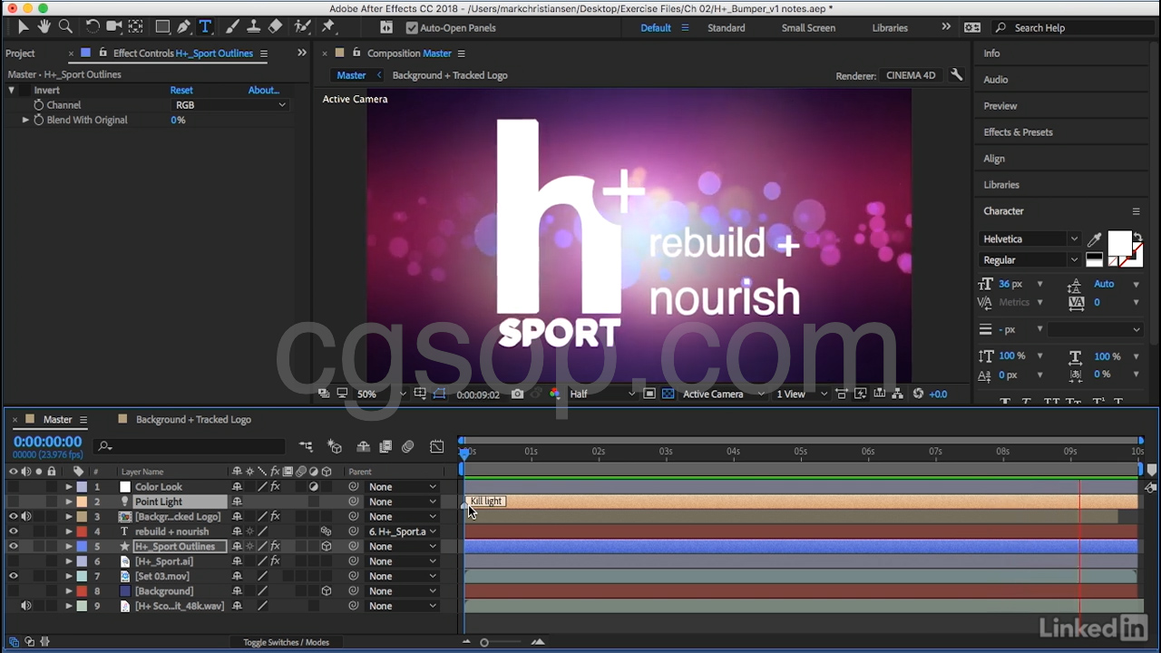This screenshot has height=653, width=1161.
Task: Switch to the Small Screen workspace
Action: pyautogui.click(x=807, y=28)
